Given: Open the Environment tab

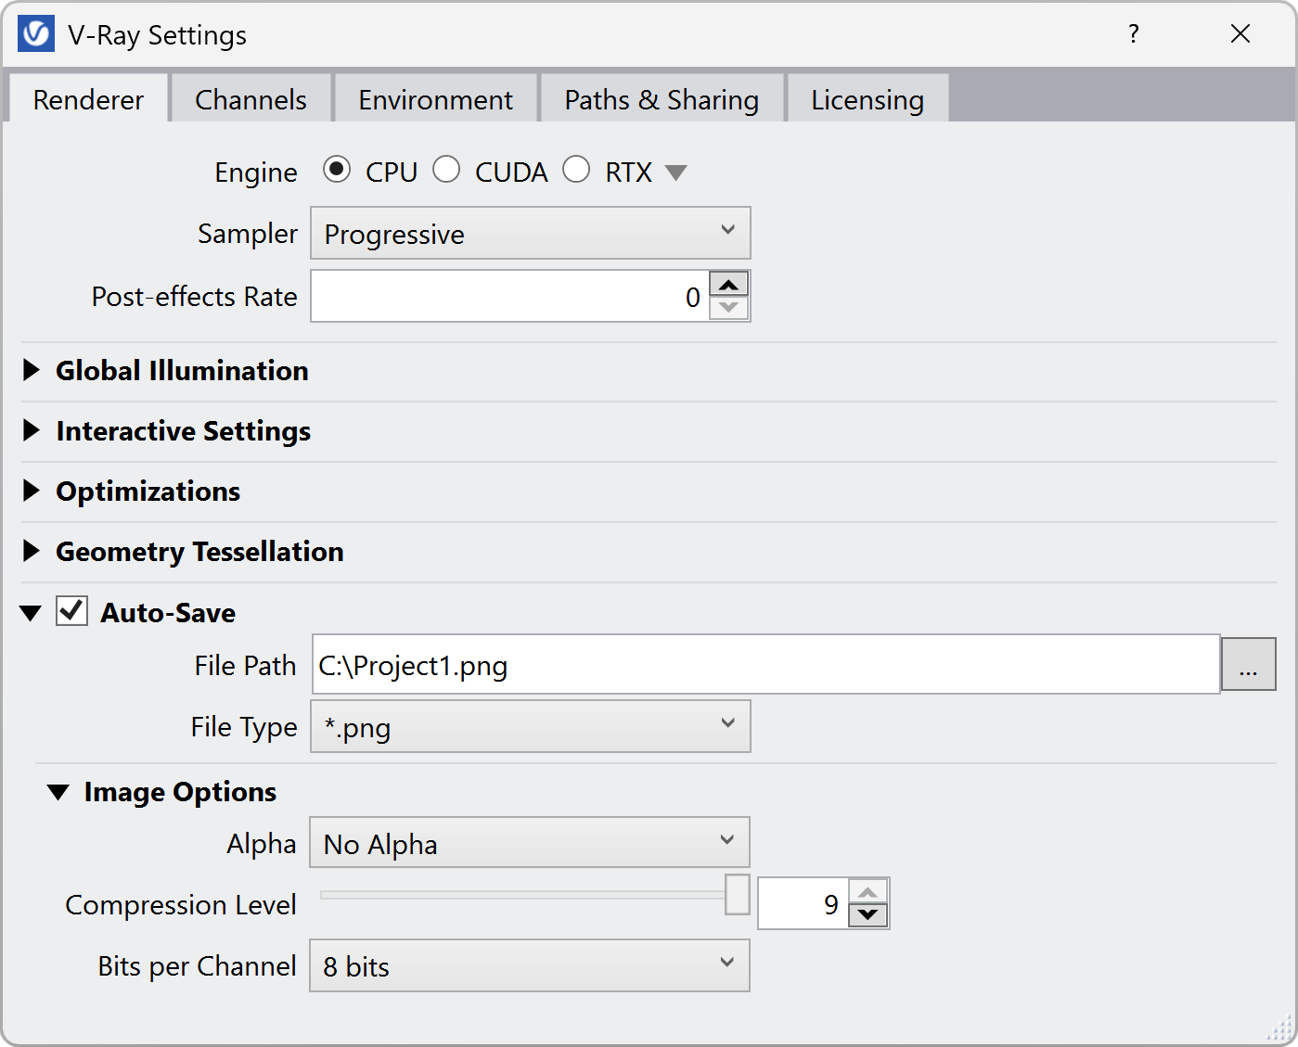Looking at the screenshot, I should pos(436,99).
